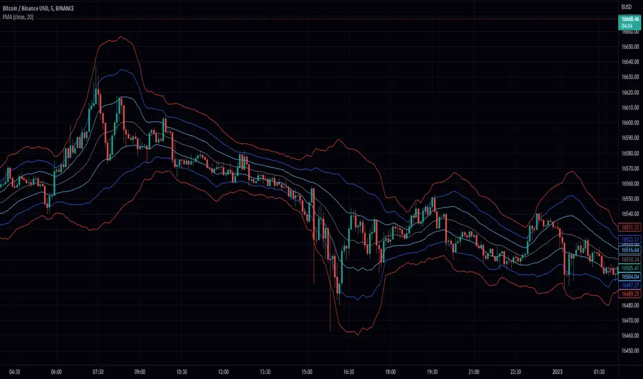This screenshot has width=643, height=379.
Task: Click the 22:30 time axis label
Action: coord(515,372)
